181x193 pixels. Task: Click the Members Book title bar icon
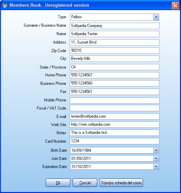5,5
